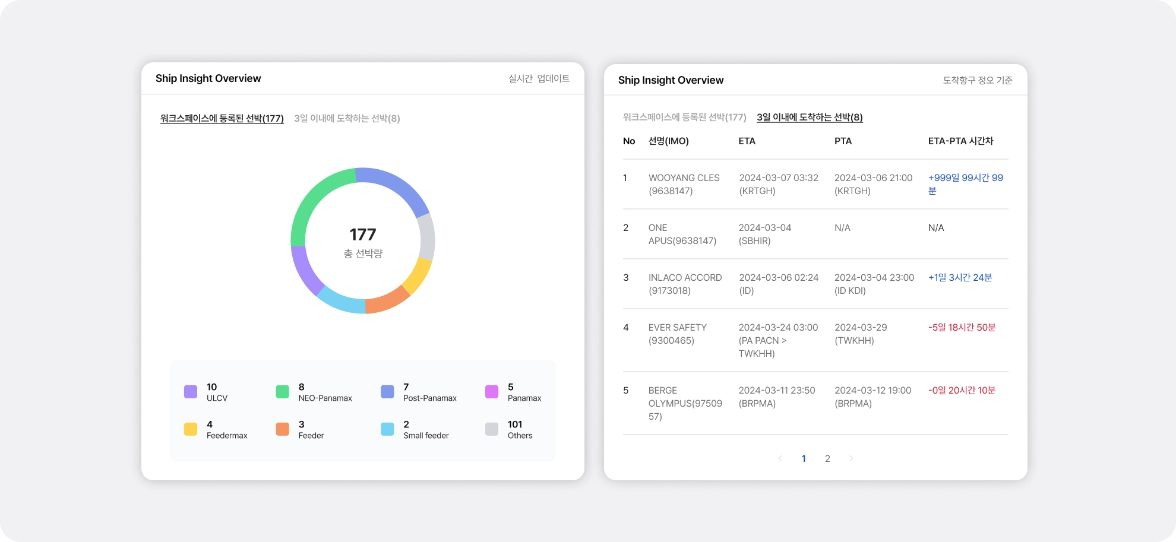
Task: Click the previous page arrow in pagination
Action: (x=780, y=458)
